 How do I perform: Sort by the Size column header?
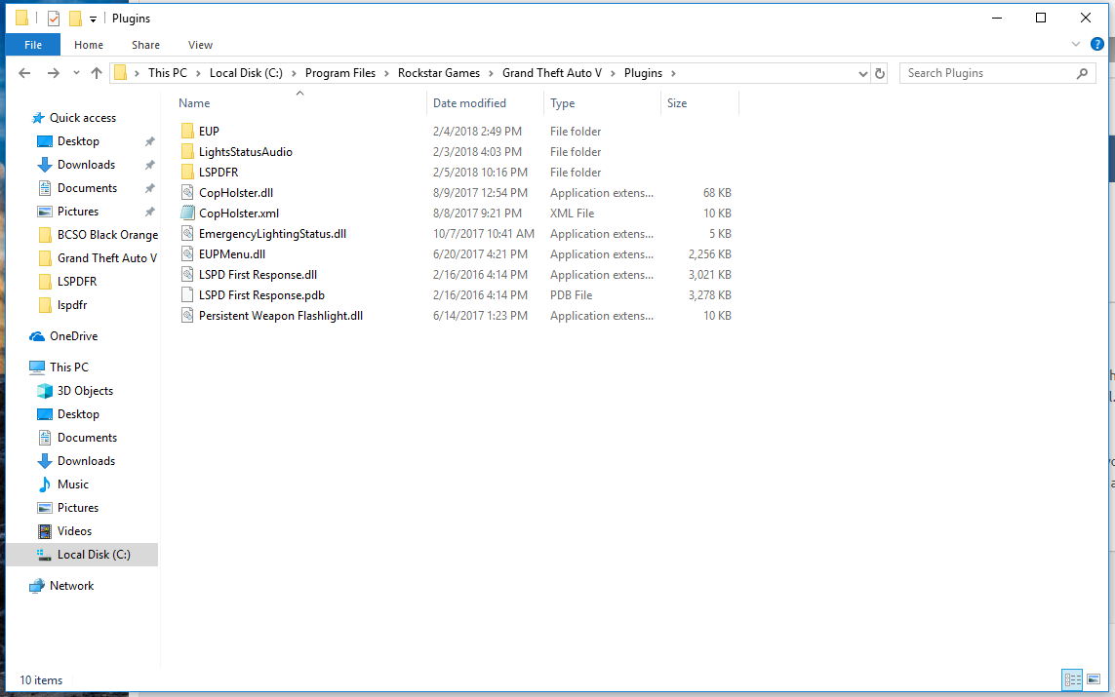677,103
